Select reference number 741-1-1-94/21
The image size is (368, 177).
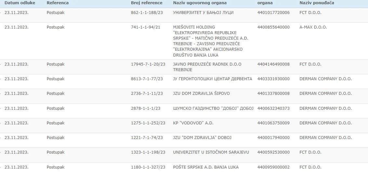pos(146,27)
